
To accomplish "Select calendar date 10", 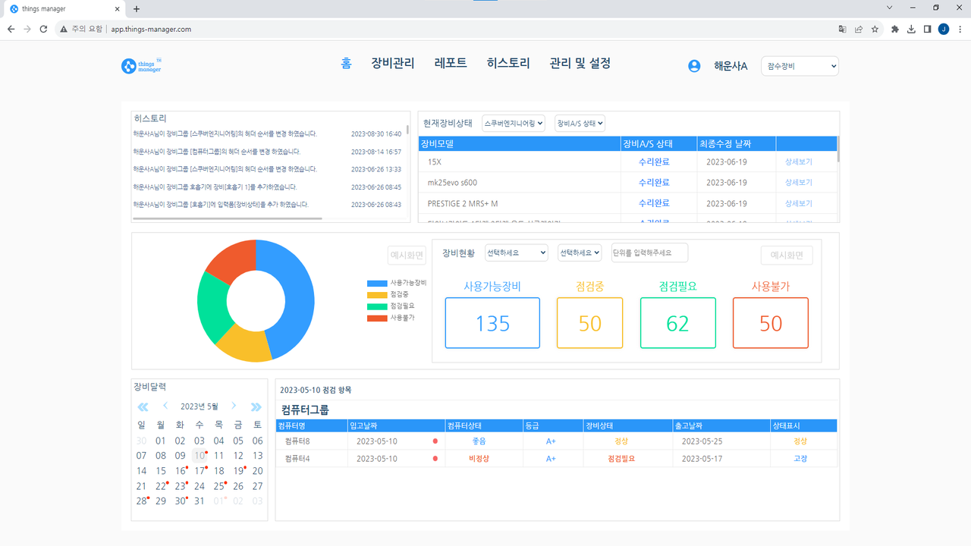I will coord(199,456).
